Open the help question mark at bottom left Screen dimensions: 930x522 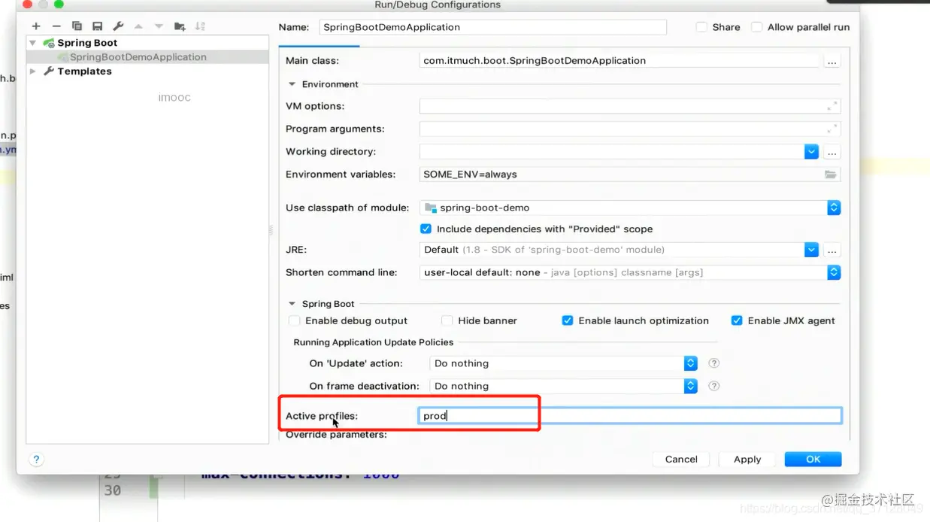(x=36, y=459)
